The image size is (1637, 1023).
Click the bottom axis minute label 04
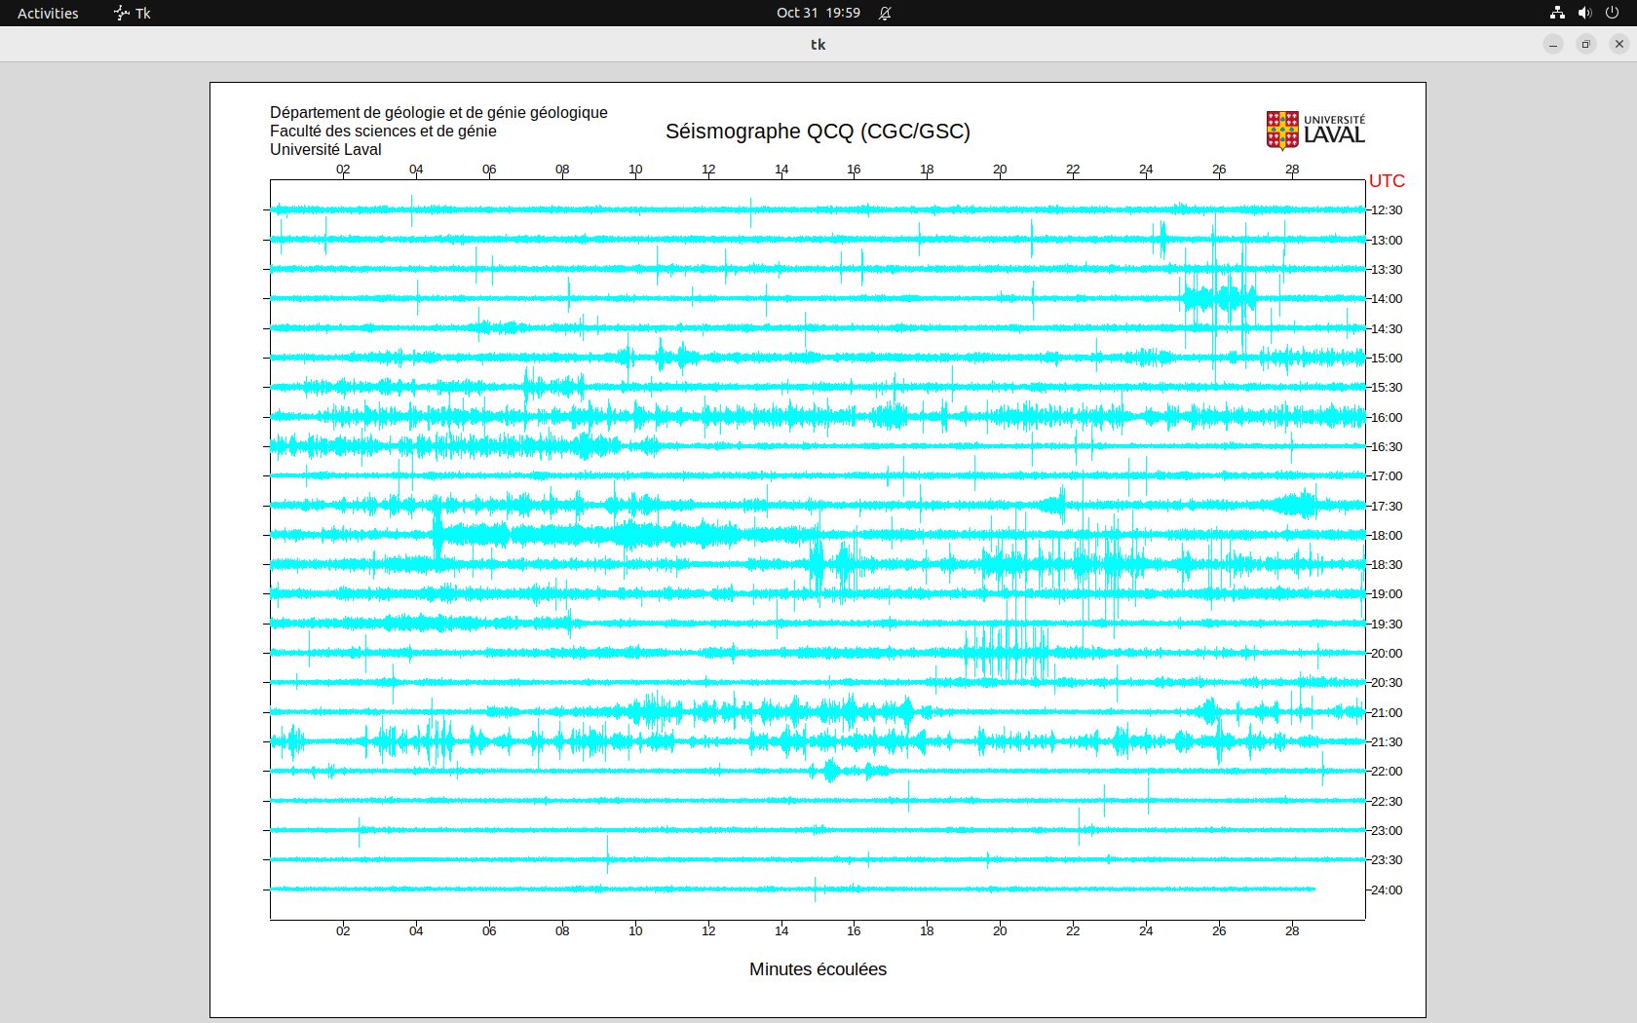coord(416,931)
